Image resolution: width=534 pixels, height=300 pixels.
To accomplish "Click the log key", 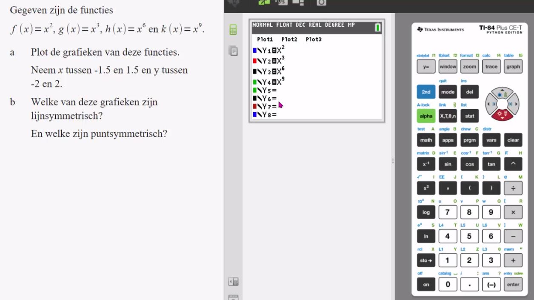I will point(426,212).
